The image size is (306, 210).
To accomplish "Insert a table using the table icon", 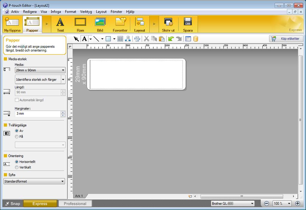I will pos(120,39).
